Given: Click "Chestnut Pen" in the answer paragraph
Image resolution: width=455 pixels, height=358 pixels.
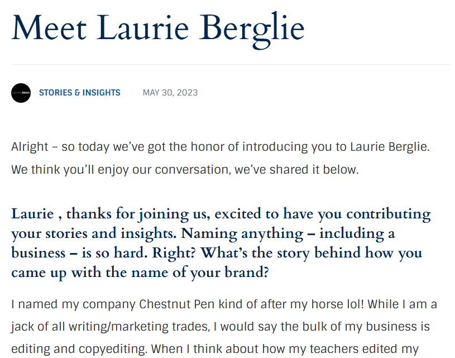Looking at the screenshot, I should pos(172,306).
